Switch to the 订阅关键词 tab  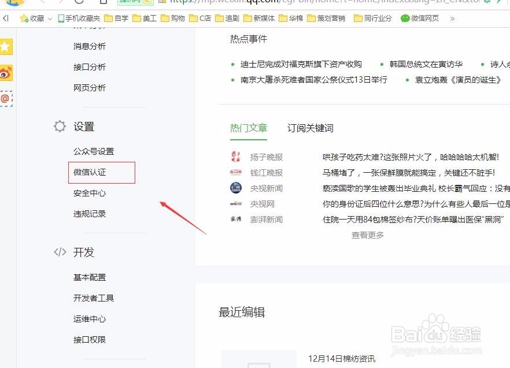[309, 128]
